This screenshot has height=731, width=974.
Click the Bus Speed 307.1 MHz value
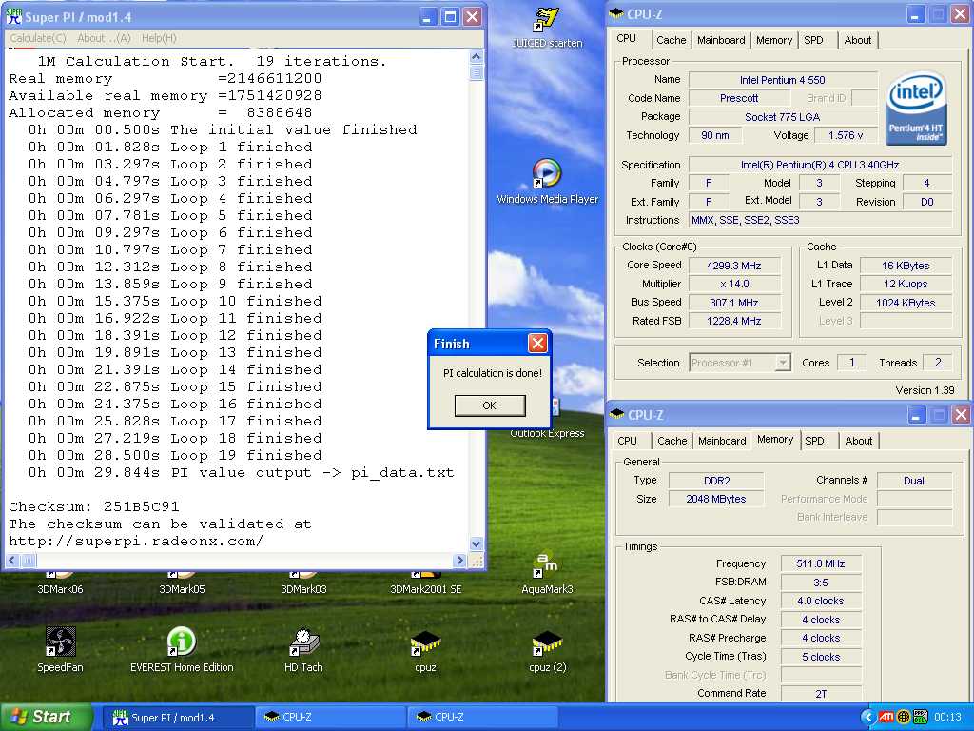tap(734, 303)
